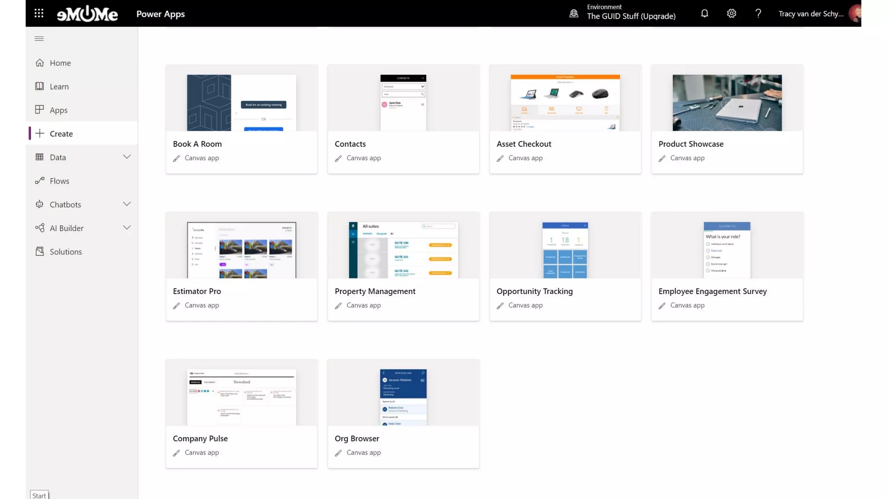The image size is (887, 499).
Task: Open the app launcher waffle icon
Action: [39, 13]
